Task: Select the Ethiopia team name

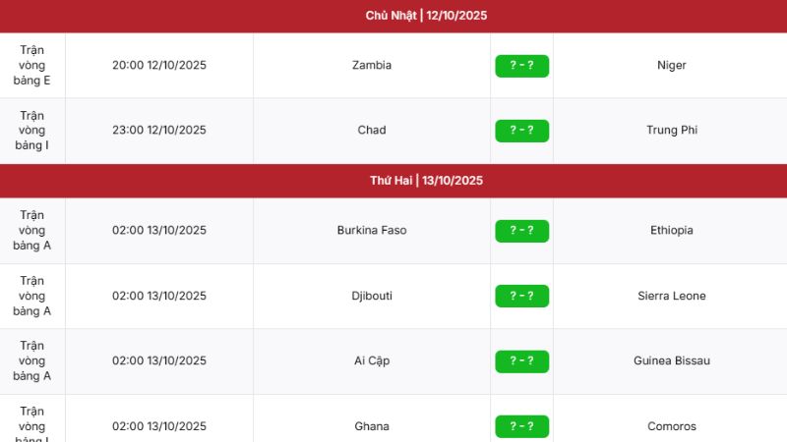Action: 672,231
